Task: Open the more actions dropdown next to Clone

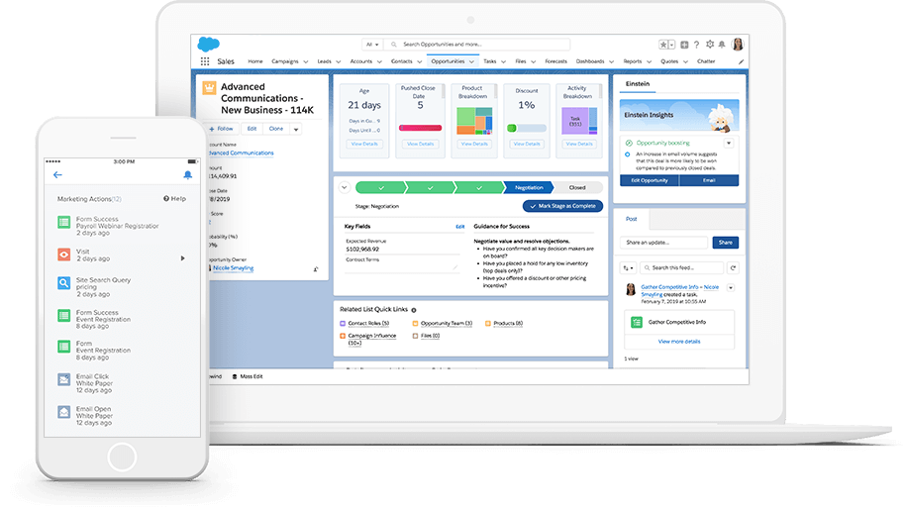Action: (x=296, y=129)
